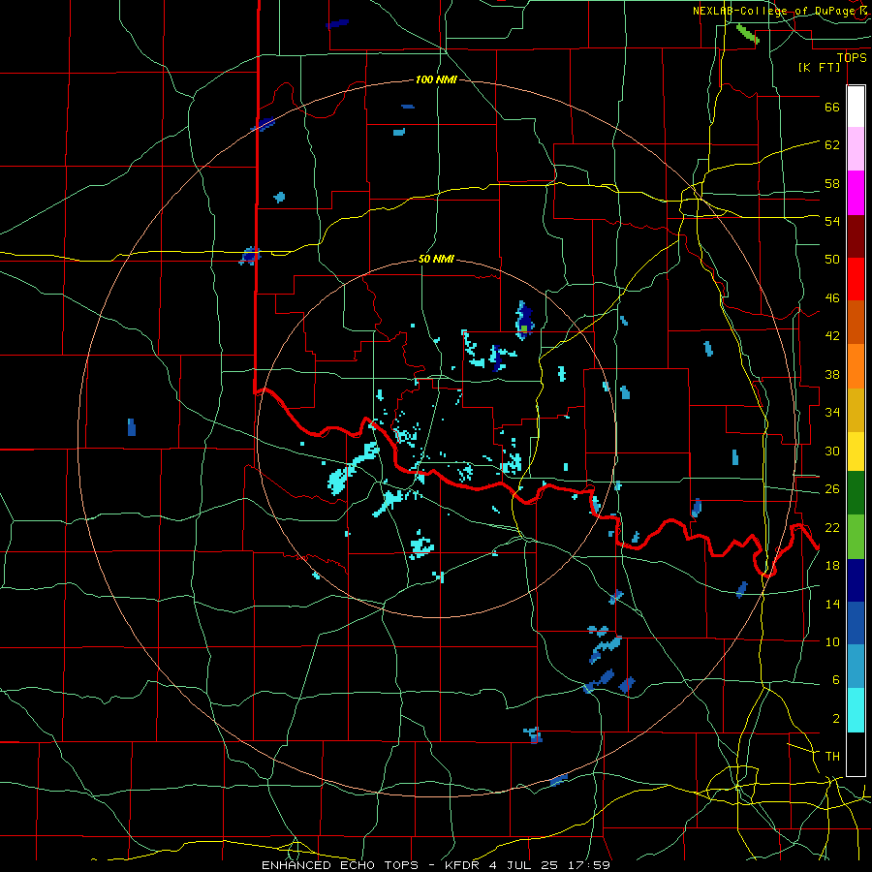Select the TH legend label
Screen dimensions: 872x872
pos(832,757)
